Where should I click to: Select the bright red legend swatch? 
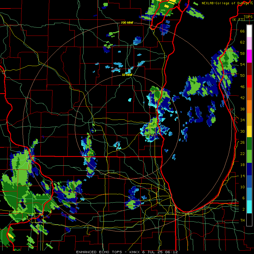tap(249, 81)
